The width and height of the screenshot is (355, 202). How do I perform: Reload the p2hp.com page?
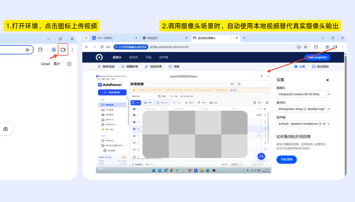coord(102,47)
